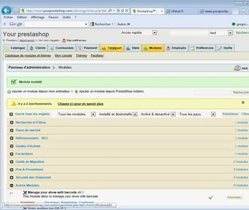
Task: Open the ? help menu
Action: pyautogui.click(x=76, y=17)
